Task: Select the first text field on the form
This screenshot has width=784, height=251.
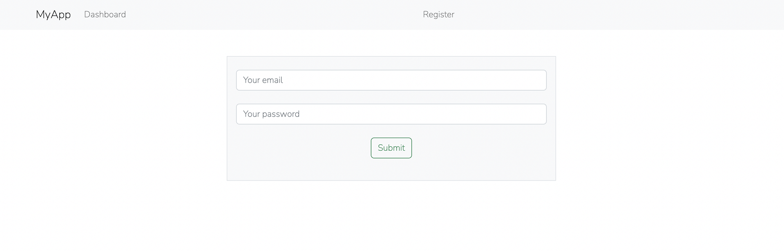Action: point(391,80)
